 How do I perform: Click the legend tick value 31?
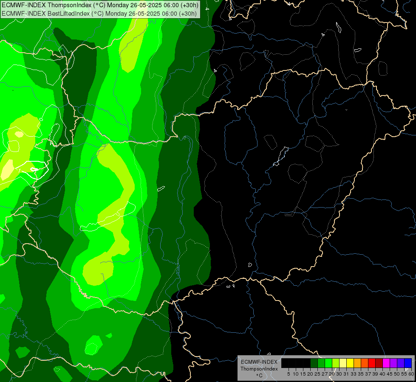(346, 374)
